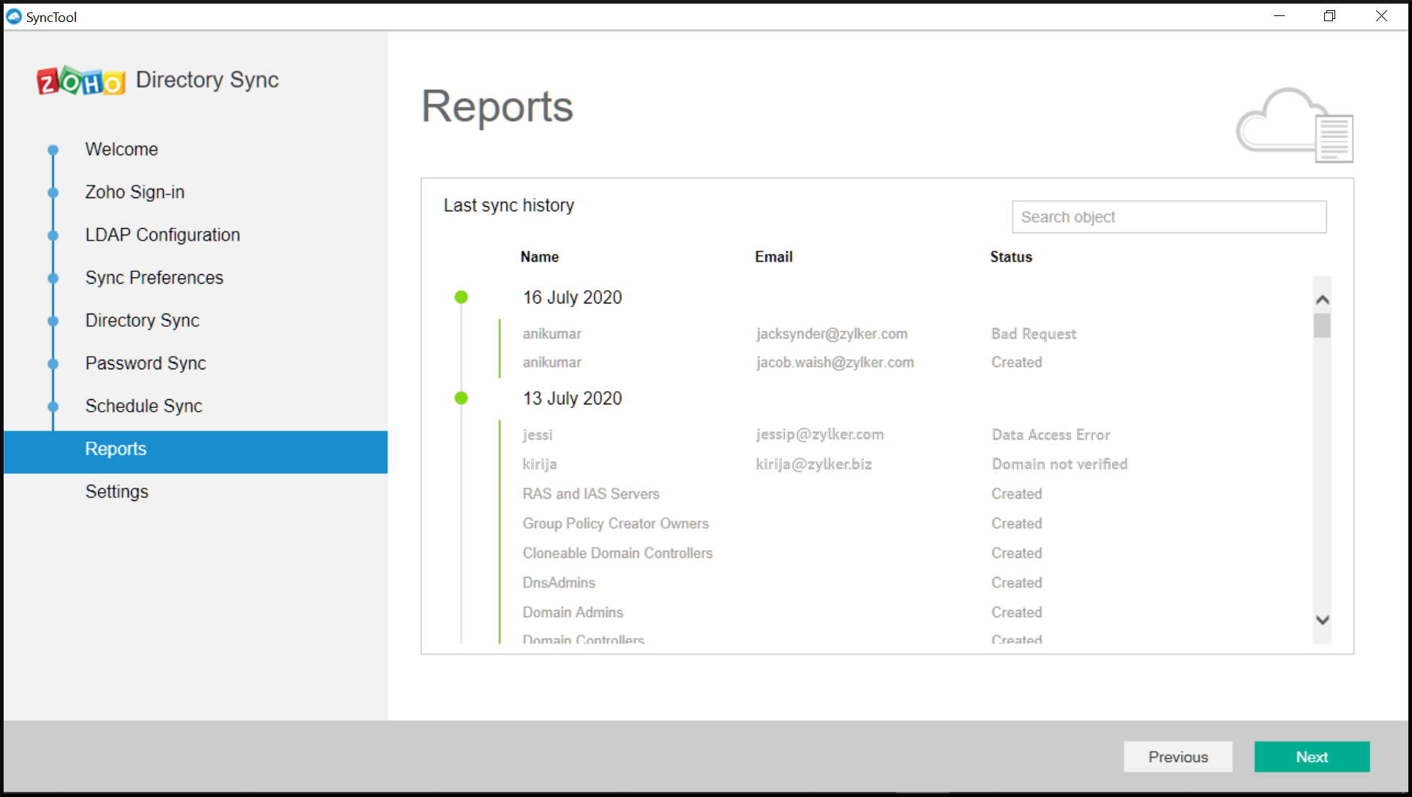This screenshot has height=797, width=1412.
Task: Select Directory Sync in the sidebar
Action: 142,320
